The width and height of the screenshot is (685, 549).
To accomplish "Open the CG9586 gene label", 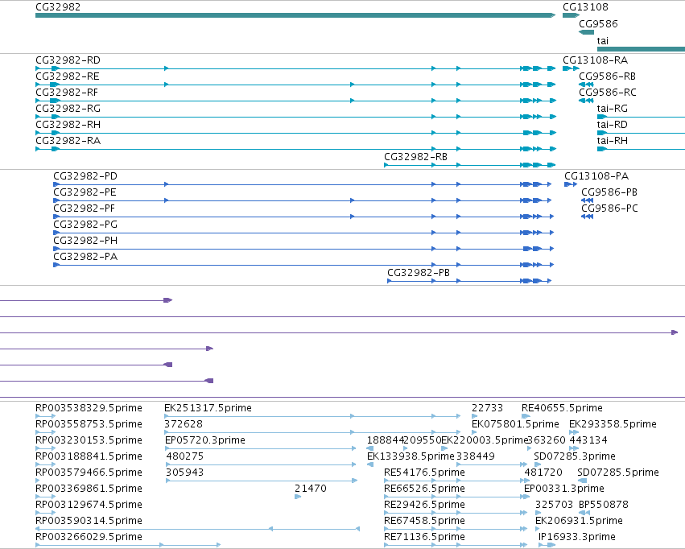I will 598,24.
